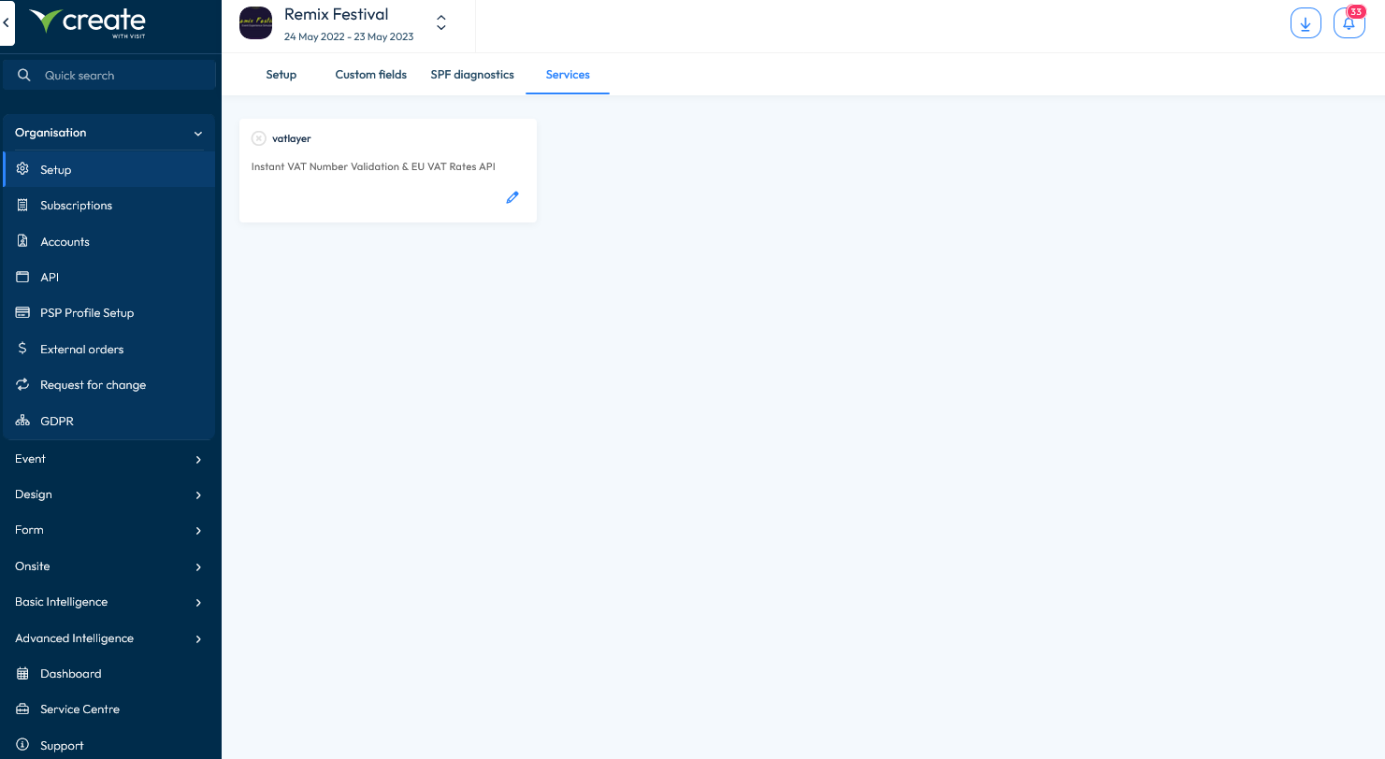Image resolution: width=1385 pixels, height=759 pixels.
Task: Switch to the Custom fields tab
Action: pos(371,75)
